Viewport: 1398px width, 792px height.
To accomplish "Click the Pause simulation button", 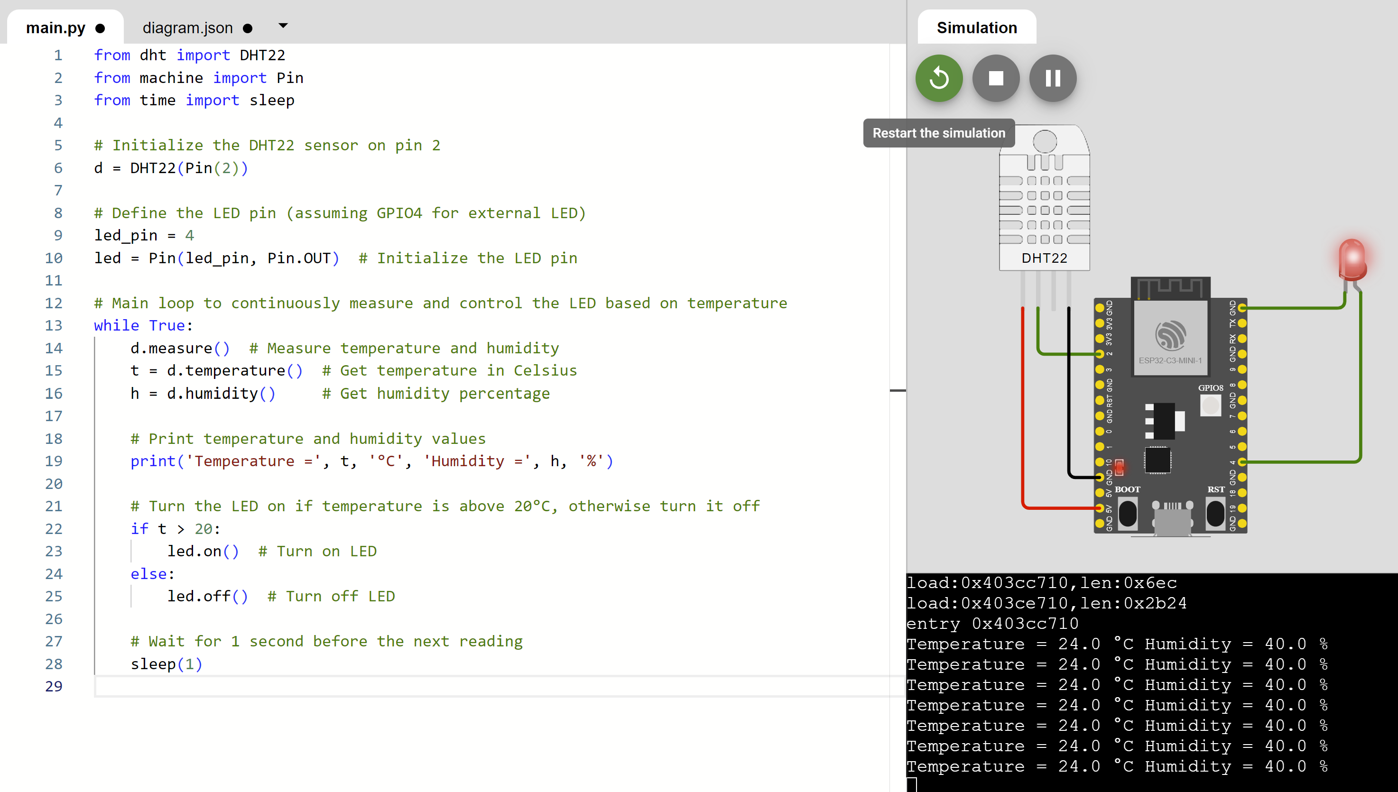I will click(1052, 79).
